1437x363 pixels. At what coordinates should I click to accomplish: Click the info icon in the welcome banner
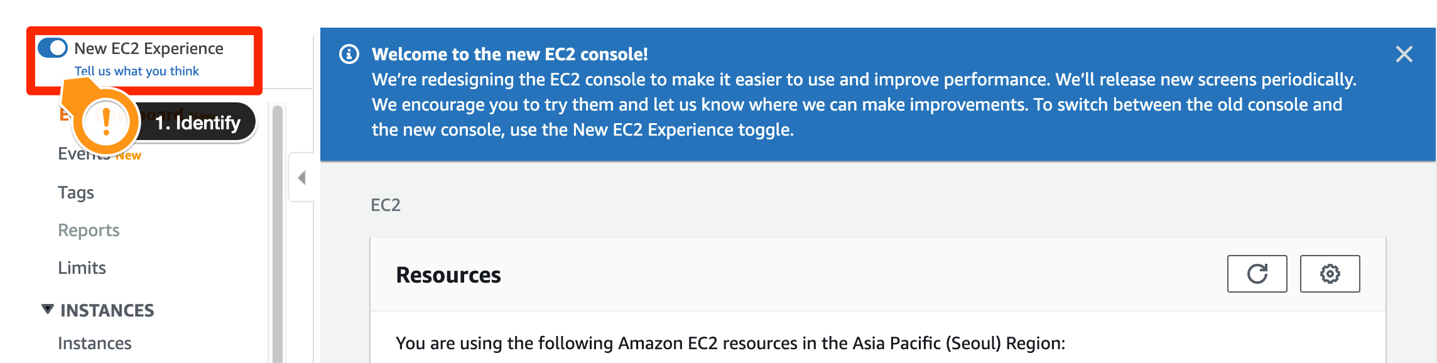point(349,54)
